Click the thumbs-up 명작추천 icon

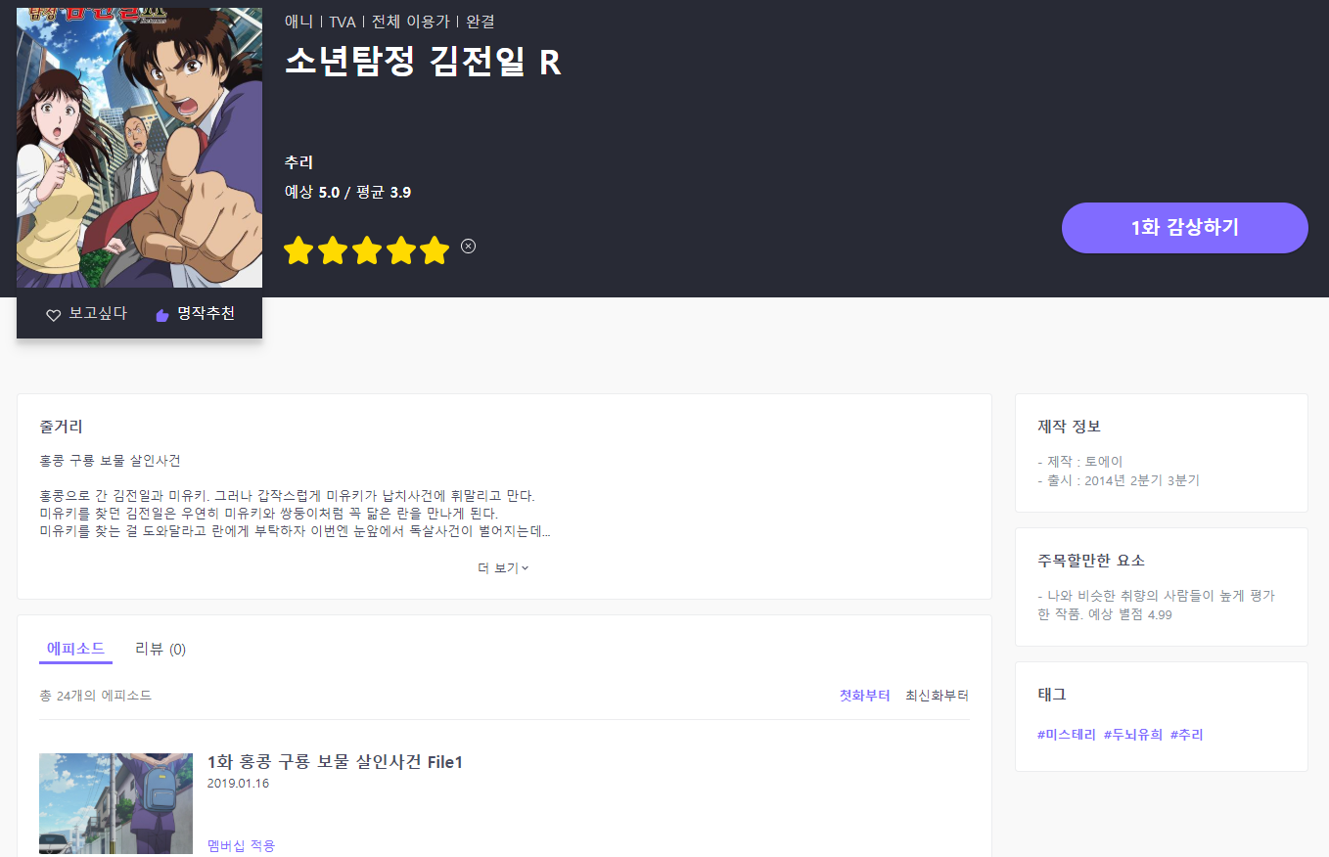(x=162, y=315)
